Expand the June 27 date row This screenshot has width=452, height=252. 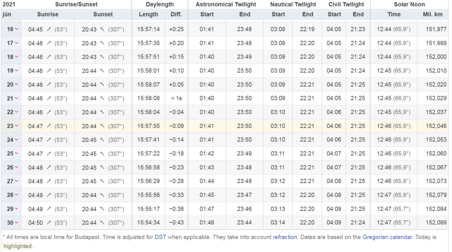click(16, 182)
